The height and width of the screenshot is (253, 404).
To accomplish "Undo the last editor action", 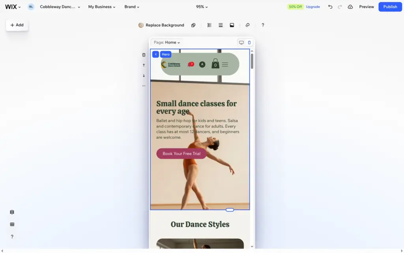I will pyautogui.click(x=330, y=7).
